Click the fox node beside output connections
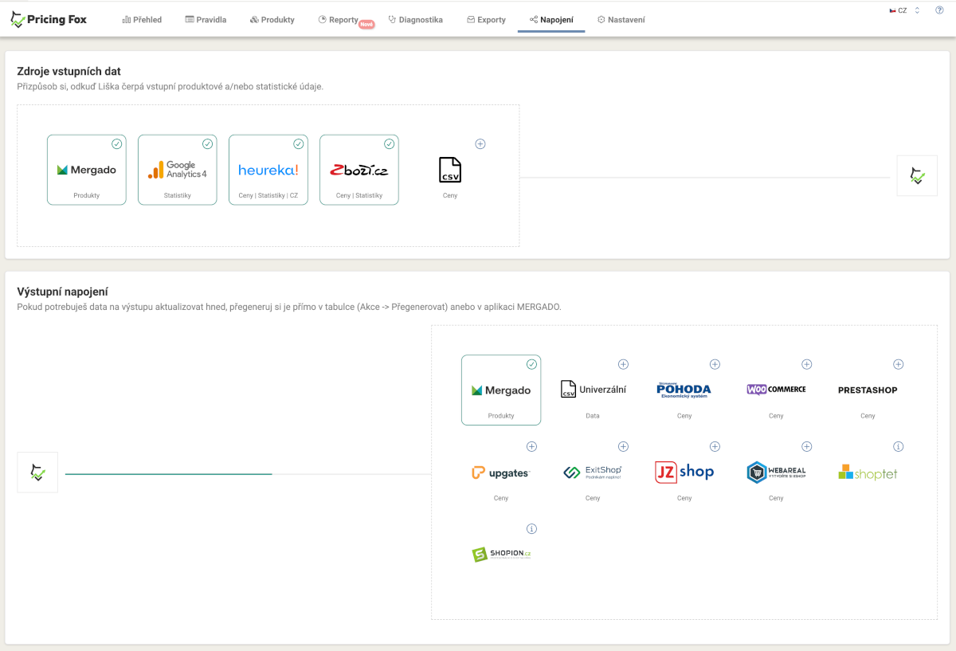Screen dimensions: 956x651 pyautogui.click(x=37, y=473)
